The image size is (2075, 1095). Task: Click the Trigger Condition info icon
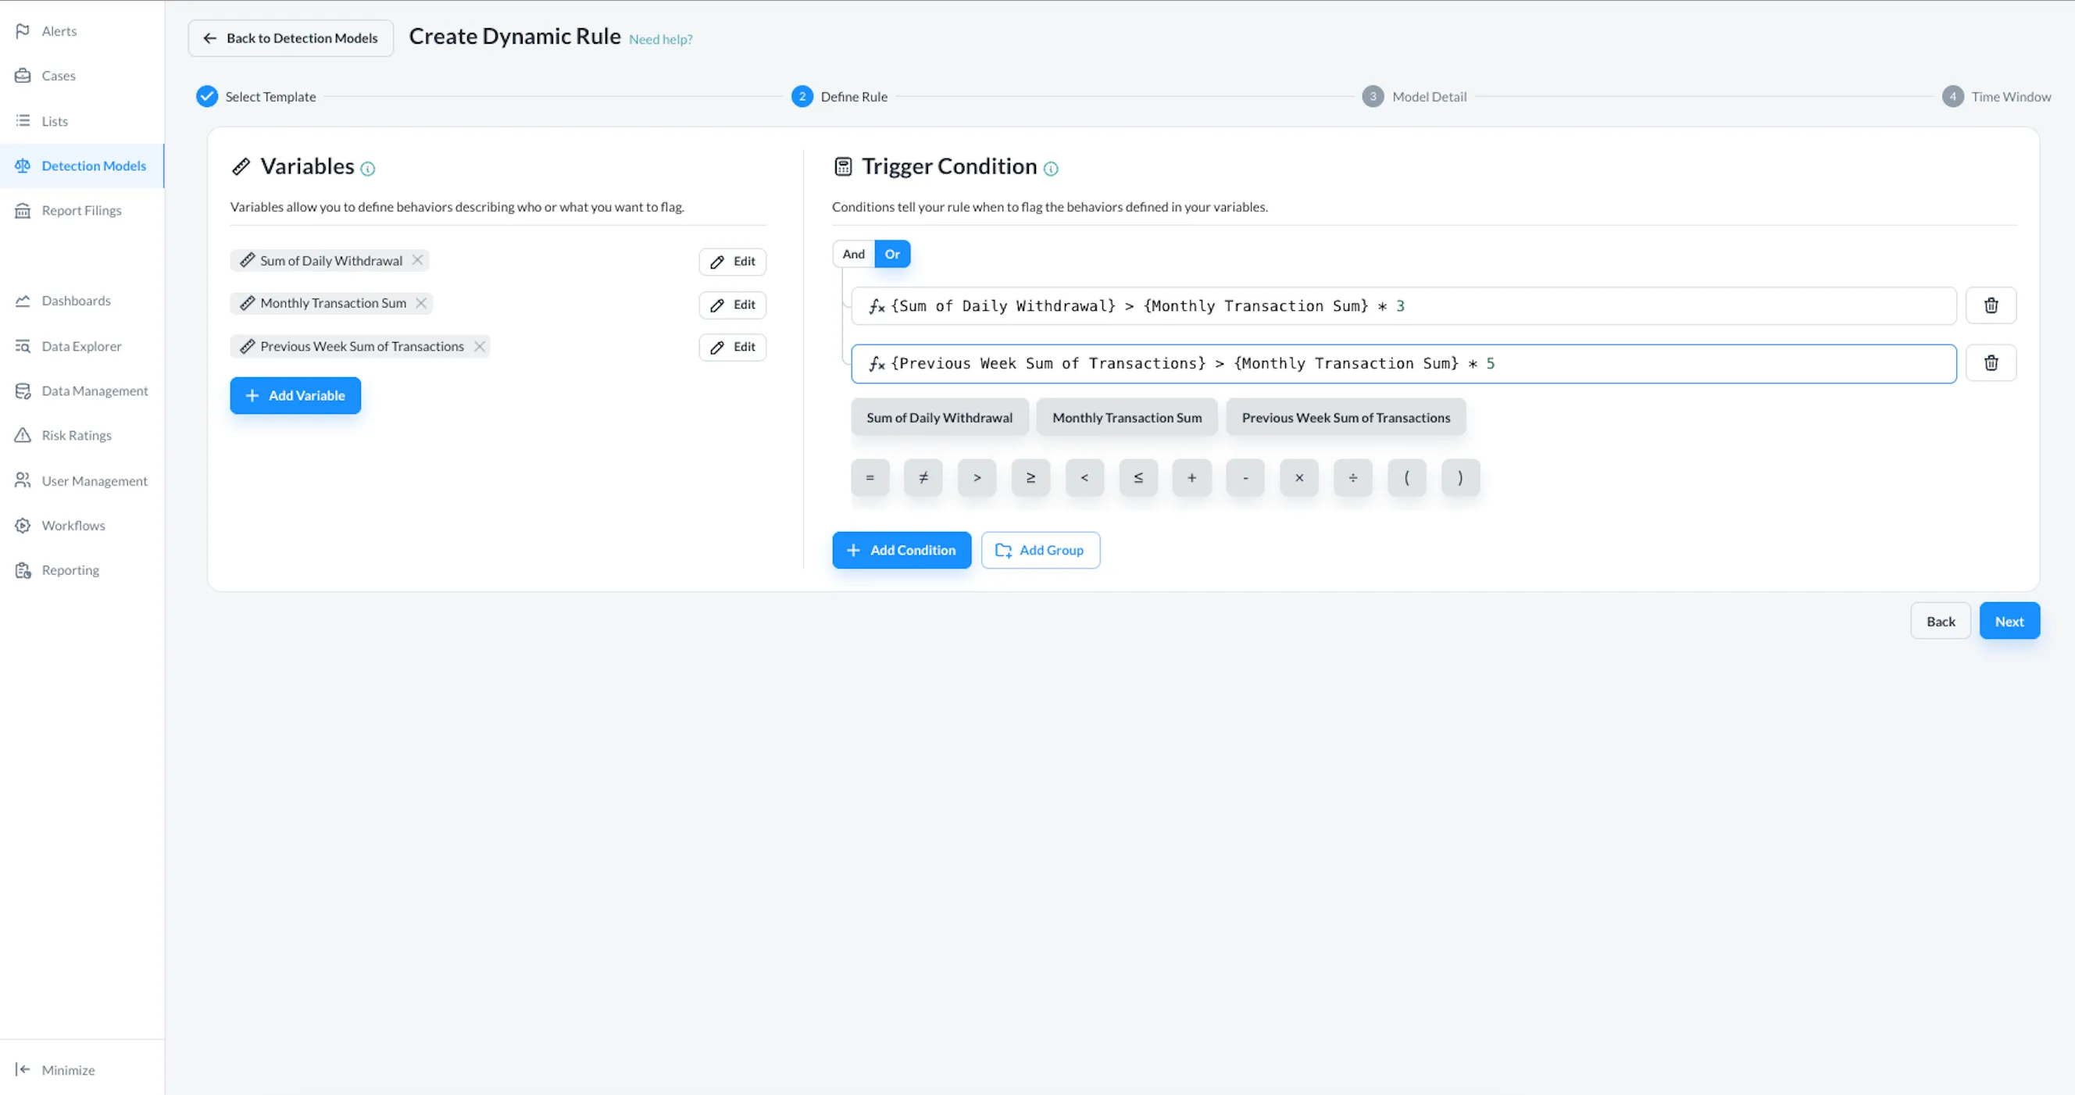point(1050,168)
